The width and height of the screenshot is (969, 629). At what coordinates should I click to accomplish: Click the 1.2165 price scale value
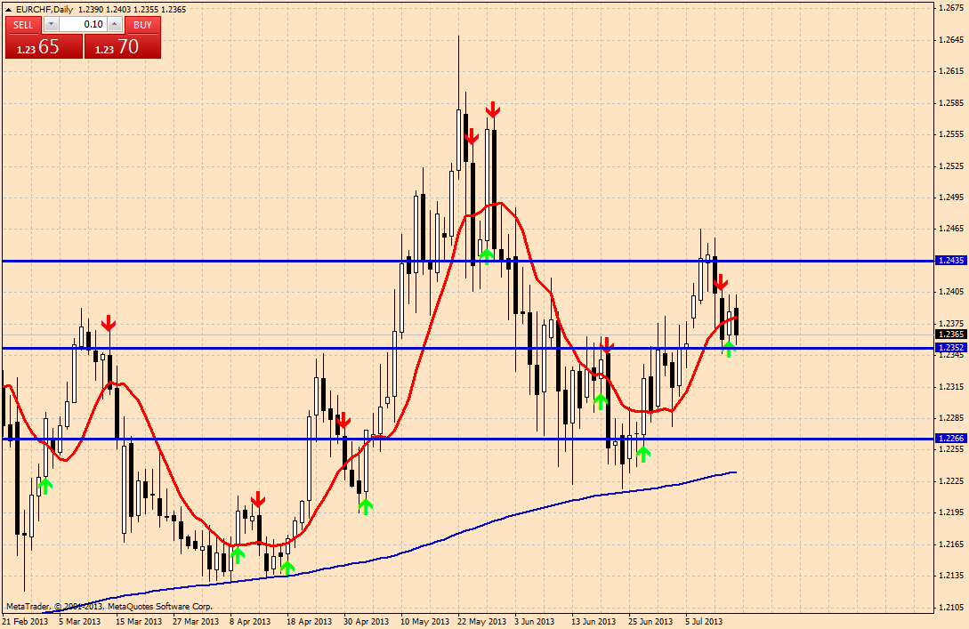(x=951, y=544)
